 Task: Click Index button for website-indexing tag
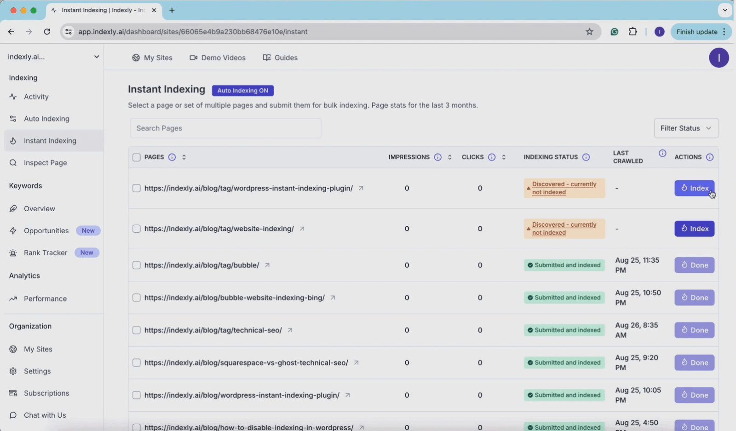(694, 229)
